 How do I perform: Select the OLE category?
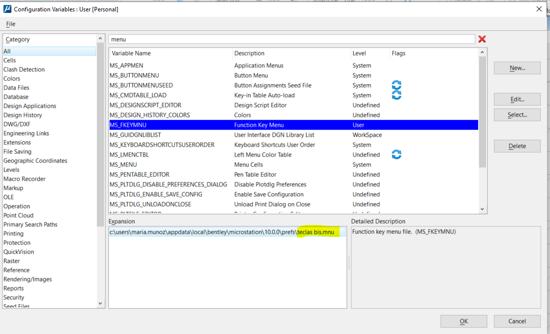(50, 197)
